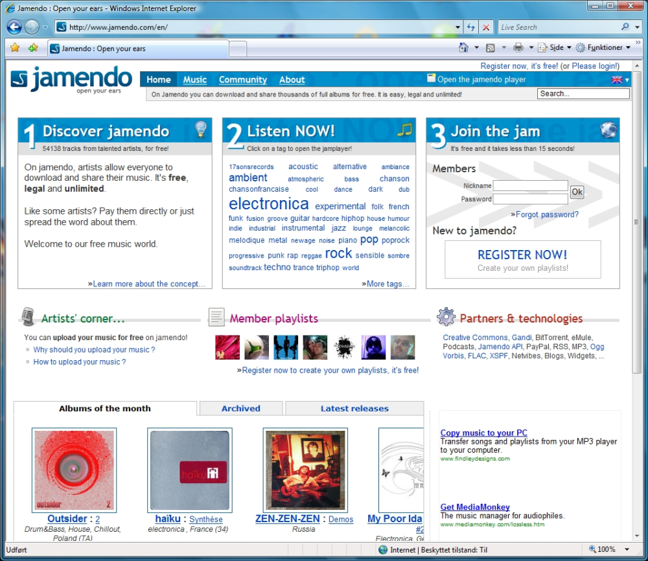Click the Outsider album cover thumbnail
Viewport: 648px width, 561px height.
pyautogui.click(x=74, y=470)
